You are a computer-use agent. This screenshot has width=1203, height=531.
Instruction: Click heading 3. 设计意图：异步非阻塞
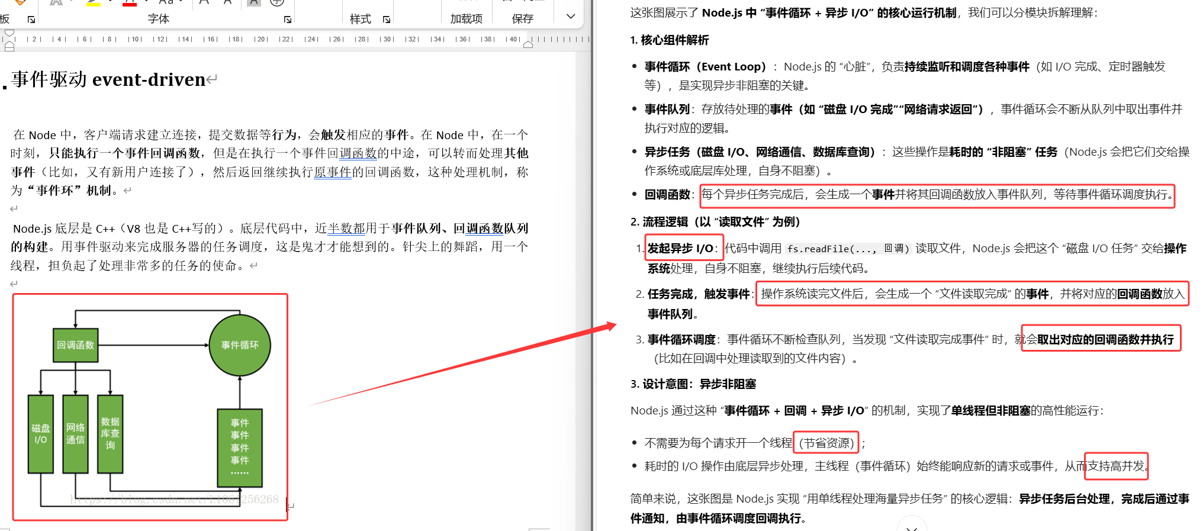[693, 384]
